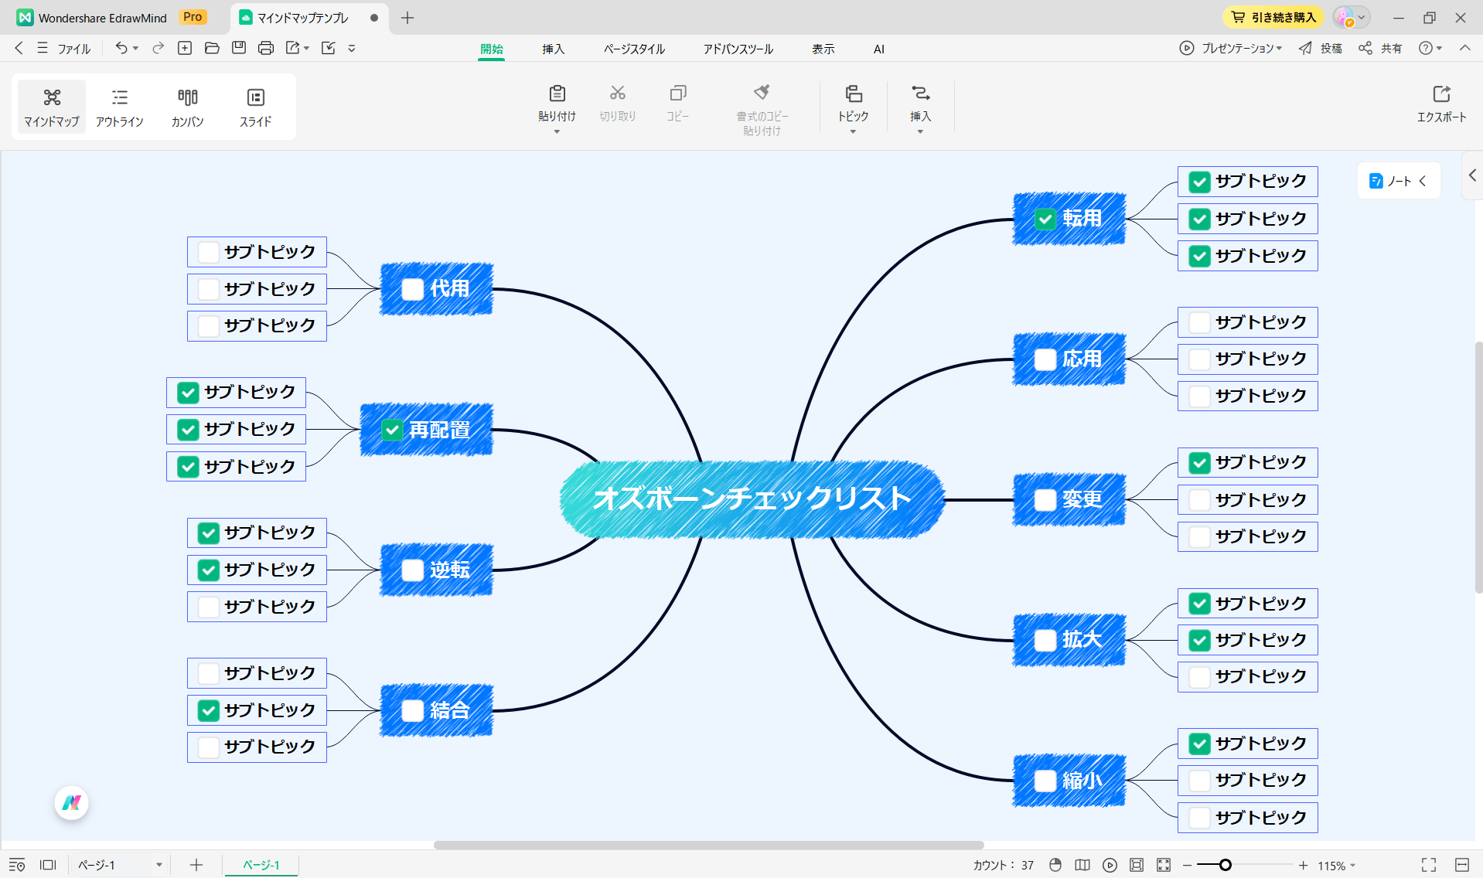Open the 115% zoom level dropdown
This screenshot has height=878, width=1483.
click(1352, 866)
